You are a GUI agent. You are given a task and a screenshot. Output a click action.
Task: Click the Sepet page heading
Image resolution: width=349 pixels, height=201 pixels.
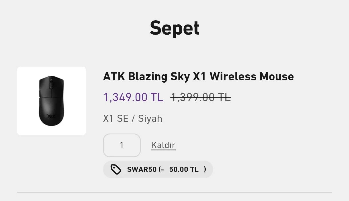[x=174, y=28]
